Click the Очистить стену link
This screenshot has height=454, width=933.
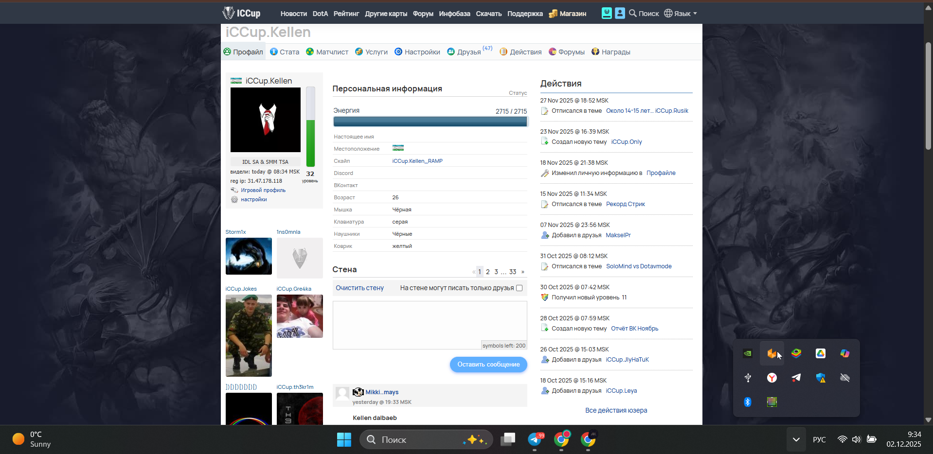point(359,288)
